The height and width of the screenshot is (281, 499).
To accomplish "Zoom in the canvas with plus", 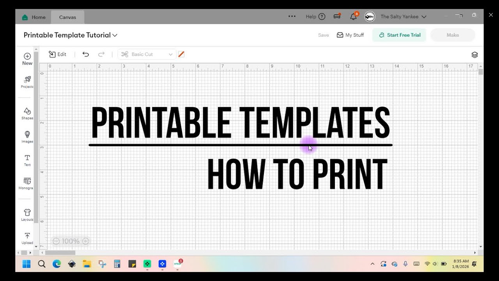I will click(86, 241).
